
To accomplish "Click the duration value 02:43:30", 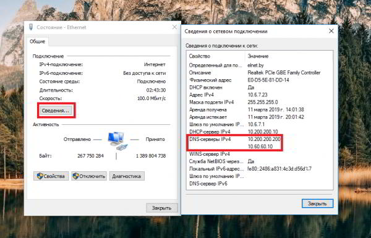I will point(156,90).
